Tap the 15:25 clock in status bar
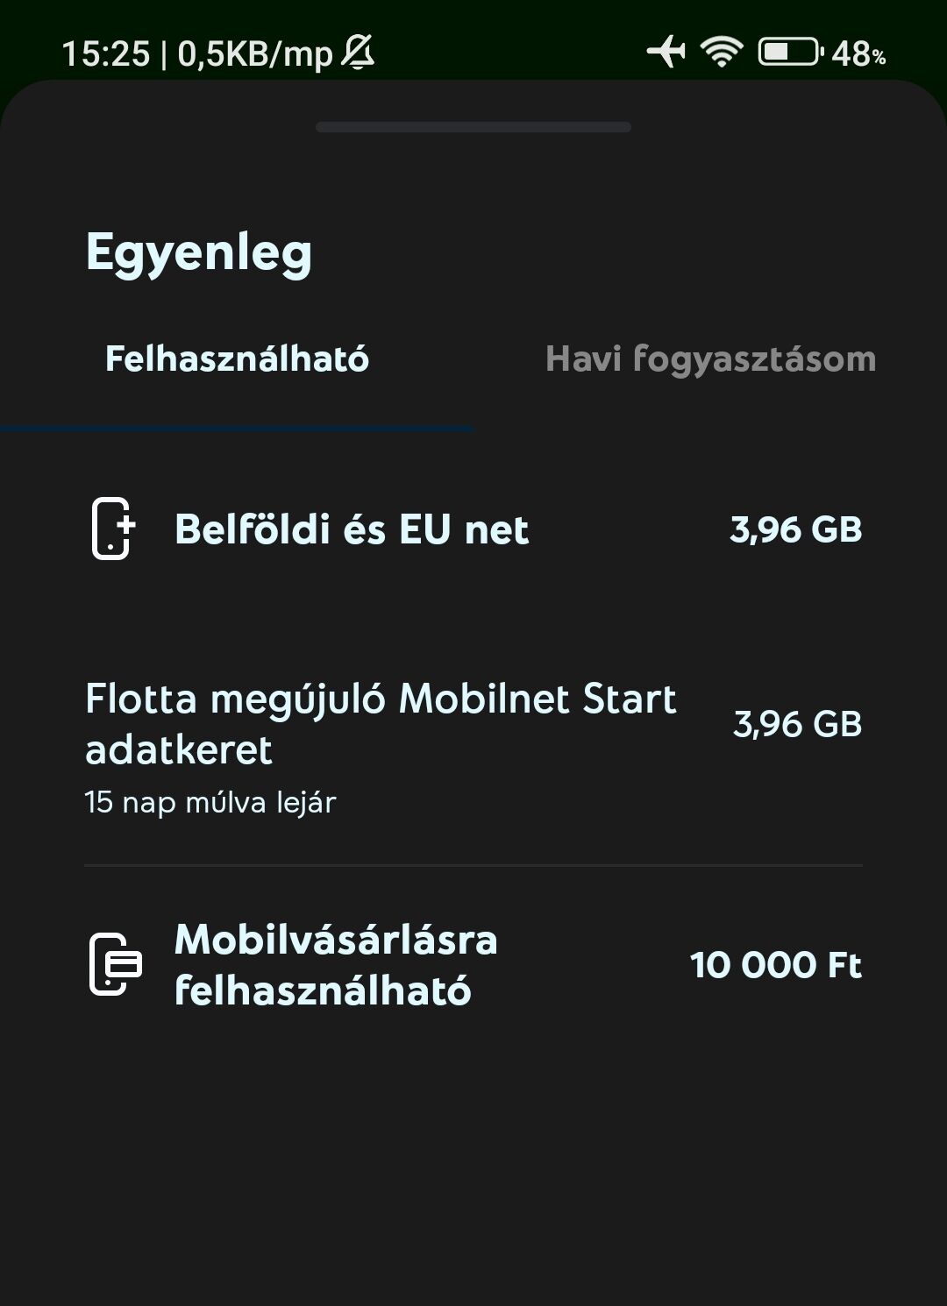 coord(106,54)
